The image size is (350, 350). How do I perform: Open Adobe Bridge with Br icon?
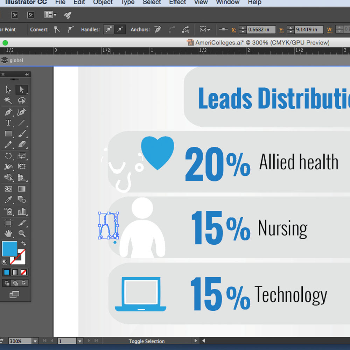point(15,15)
